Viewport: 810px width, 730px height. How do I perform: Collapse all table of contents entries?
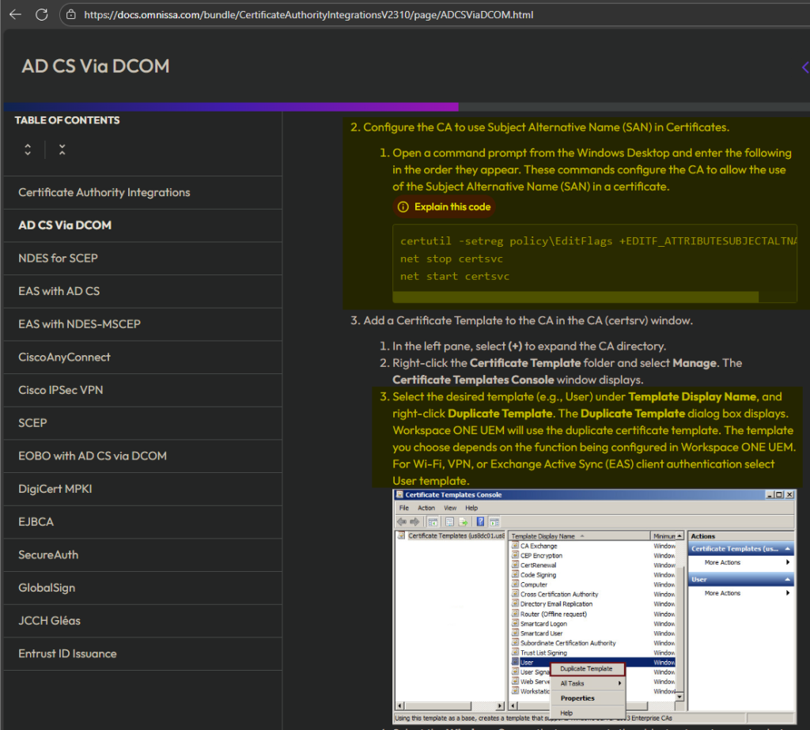point(62,149)
